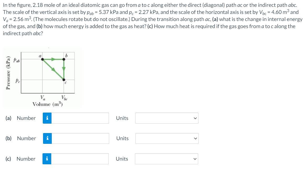Click the chevron arrow in part (b) Units

[x=196, y=138]
